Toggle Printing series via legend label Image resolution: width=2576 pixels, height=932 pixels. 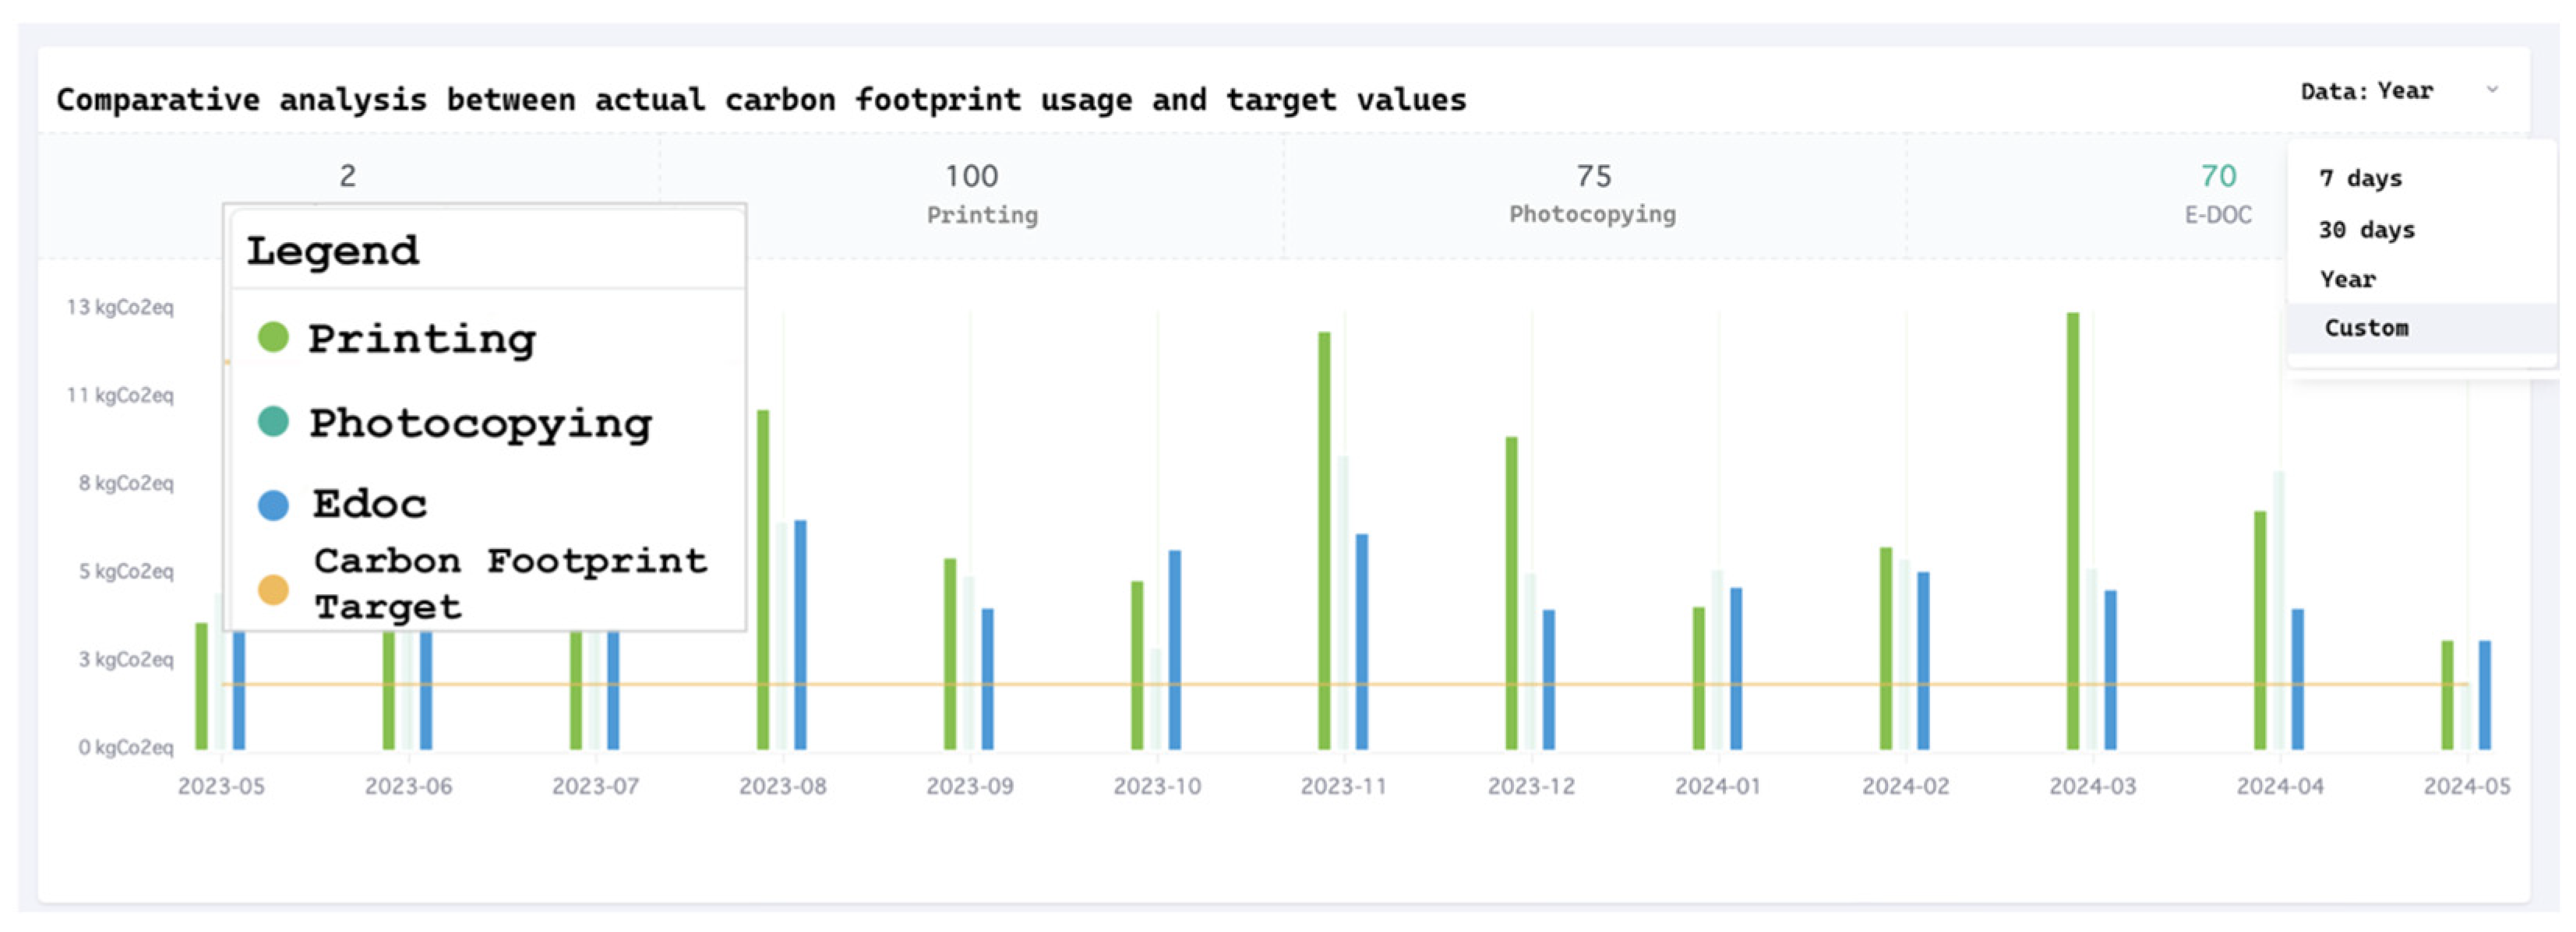tap(421, 339)
